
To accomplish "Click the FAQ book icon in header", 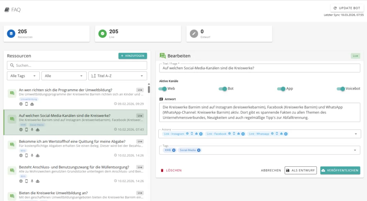I will [7, 10].
